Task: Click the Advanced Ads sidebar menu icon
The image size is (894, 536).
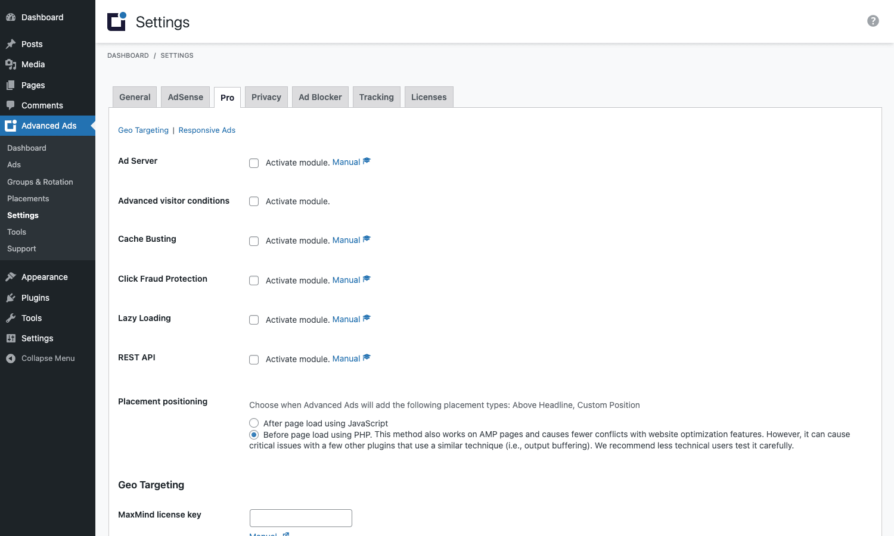Action: click(x=11, y=126)
